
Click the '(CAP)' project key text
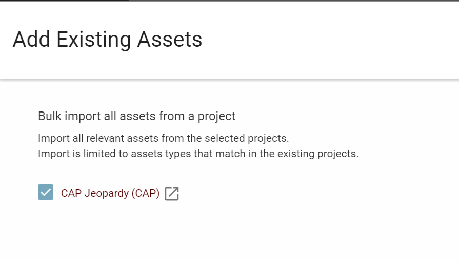click(x=146, y=193)
